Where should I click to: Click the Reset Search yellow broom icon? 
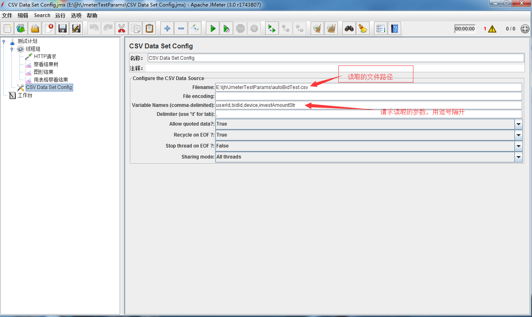363,28
